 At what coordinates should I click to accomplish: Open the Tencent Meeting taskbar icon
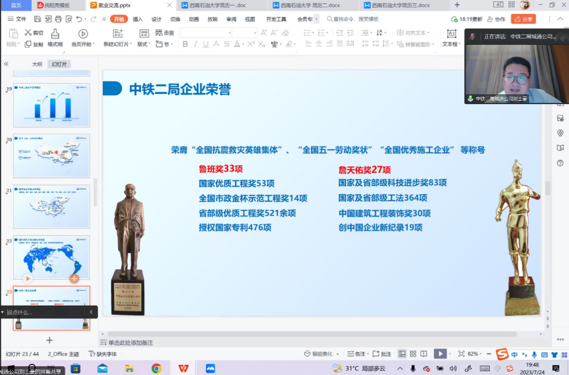click(210, 369)
